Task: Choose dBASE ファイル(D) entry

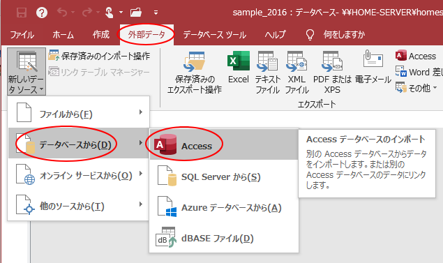Action: click(x=224, y=236)
